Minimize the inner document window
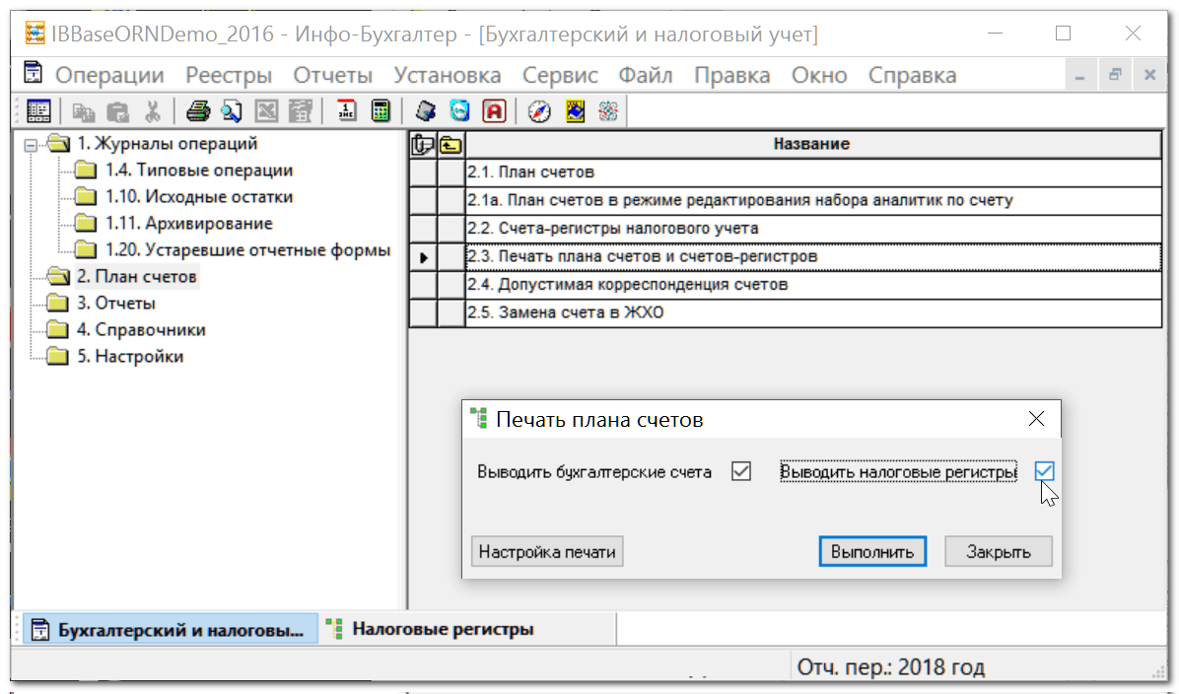Viewport: 1179px width, 694px height. tap(1080, 75)
